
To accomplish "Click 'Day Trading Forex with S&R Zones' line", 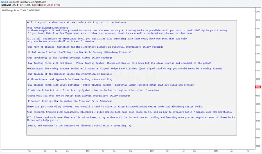I will pyautogui.click(x=119, y=63).
